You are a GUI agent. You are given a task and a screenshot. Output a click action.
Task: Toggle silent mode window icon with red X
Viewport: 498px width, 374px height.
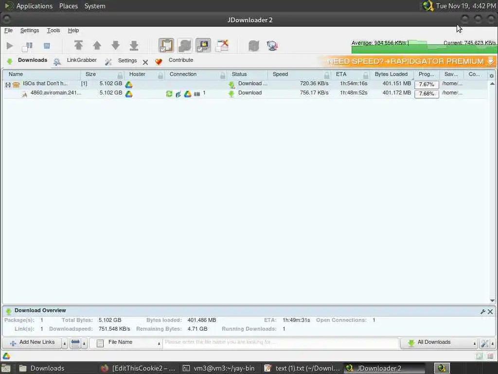(222, 45)
